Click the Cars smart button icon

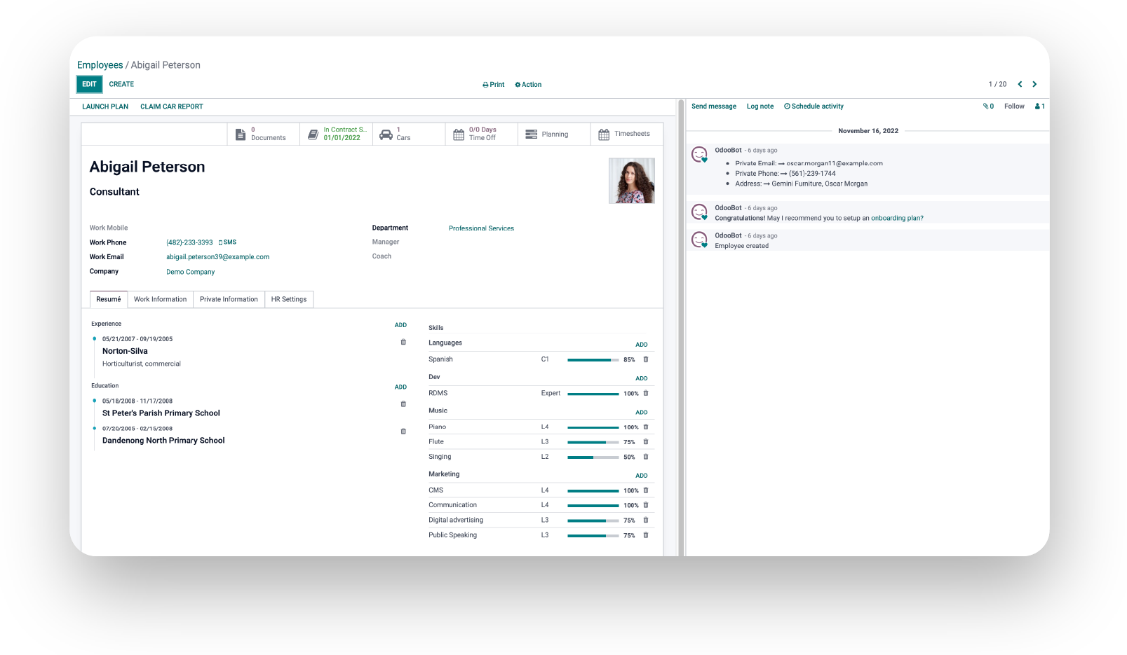386,133
